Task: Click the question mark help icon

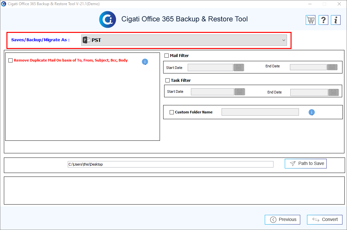Action: pos(323,20)
